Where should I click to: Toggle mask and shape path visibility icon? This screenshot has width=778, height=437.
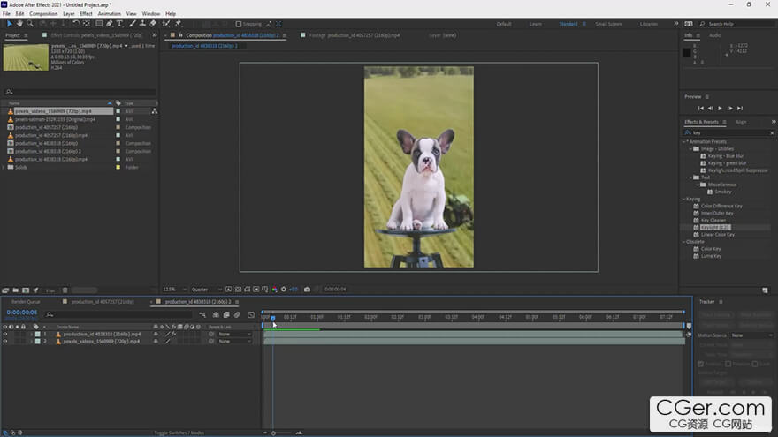click(x=247, y=290)
